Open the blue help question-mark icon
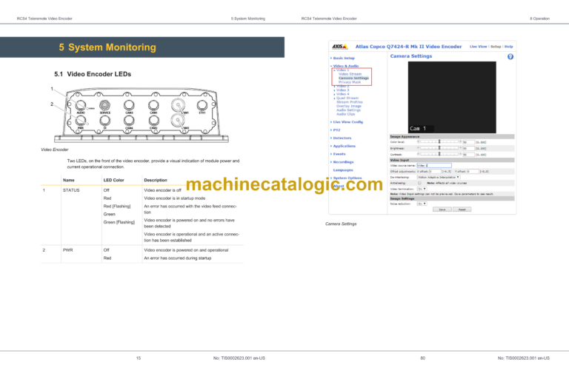 [510, 56]
